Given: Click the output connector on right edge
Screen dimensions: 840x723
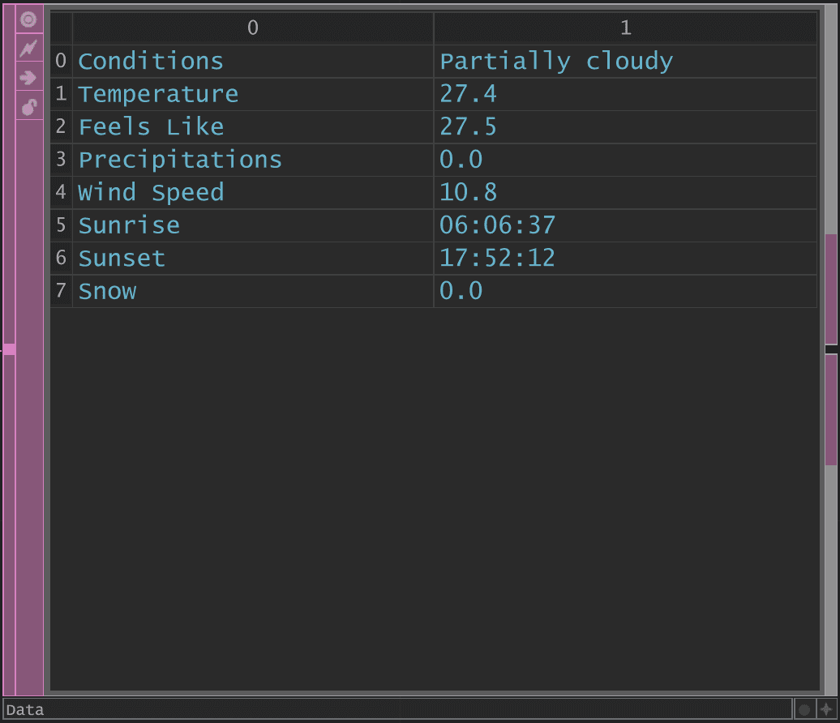Looking at the screenshot, I should 832,349.
